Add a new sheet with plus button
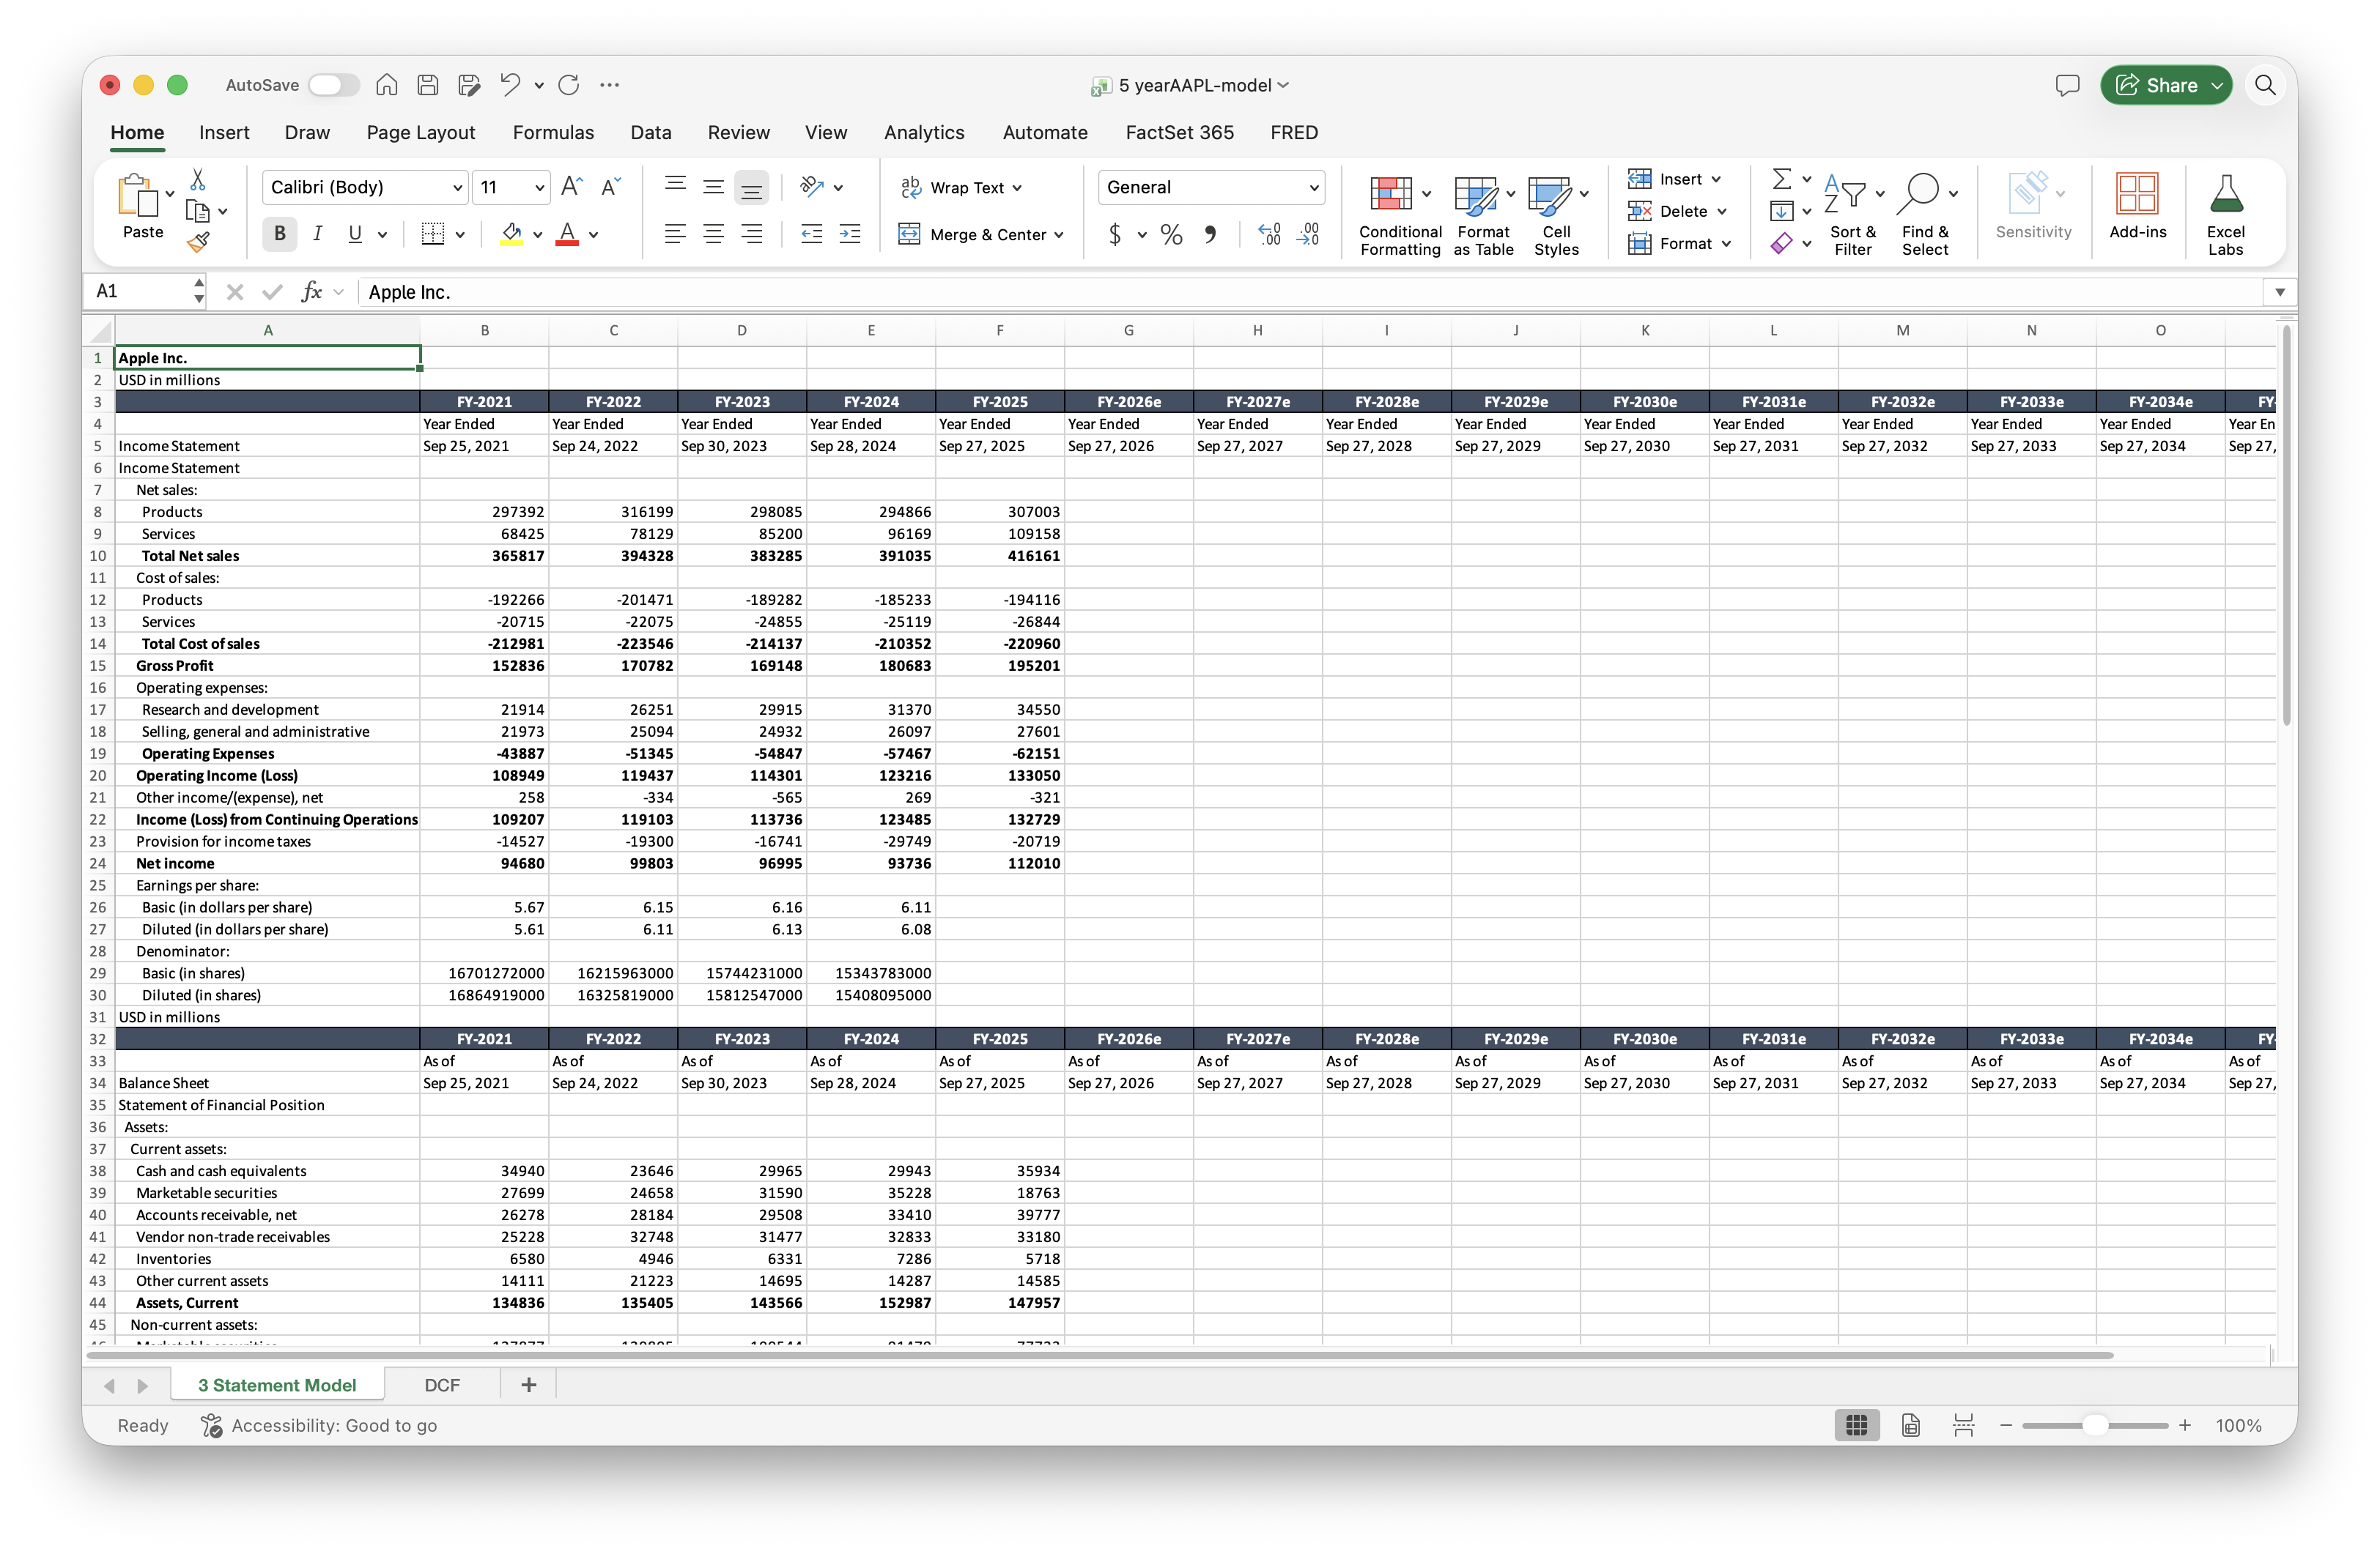This screenshot has height=1554, width=2380. [x=528, y=1385]
